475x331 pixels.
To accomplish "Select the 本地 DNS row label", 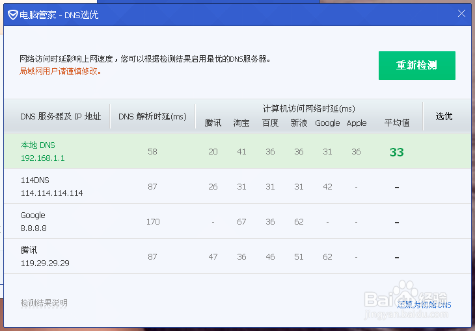I will click(38, 145).
